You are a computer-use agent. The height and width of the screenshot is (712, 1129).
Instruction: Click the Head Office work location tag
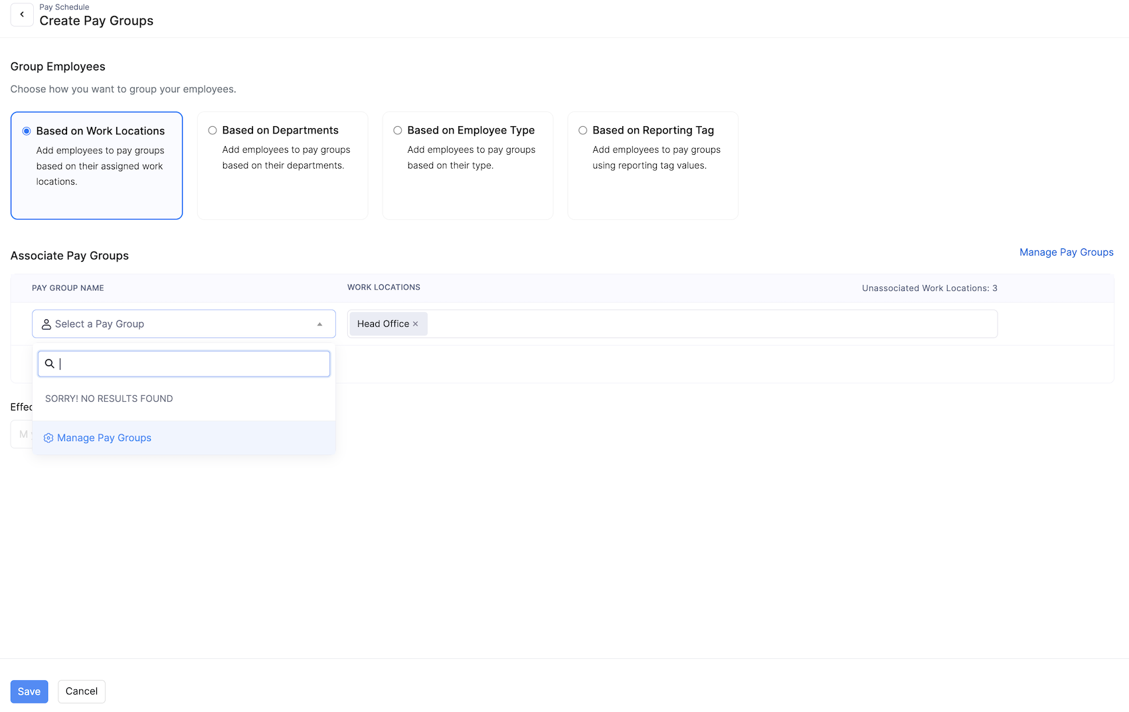point(383,323)
